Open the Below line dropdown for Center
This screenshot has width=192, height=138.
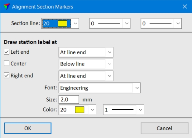click(86, 64)
